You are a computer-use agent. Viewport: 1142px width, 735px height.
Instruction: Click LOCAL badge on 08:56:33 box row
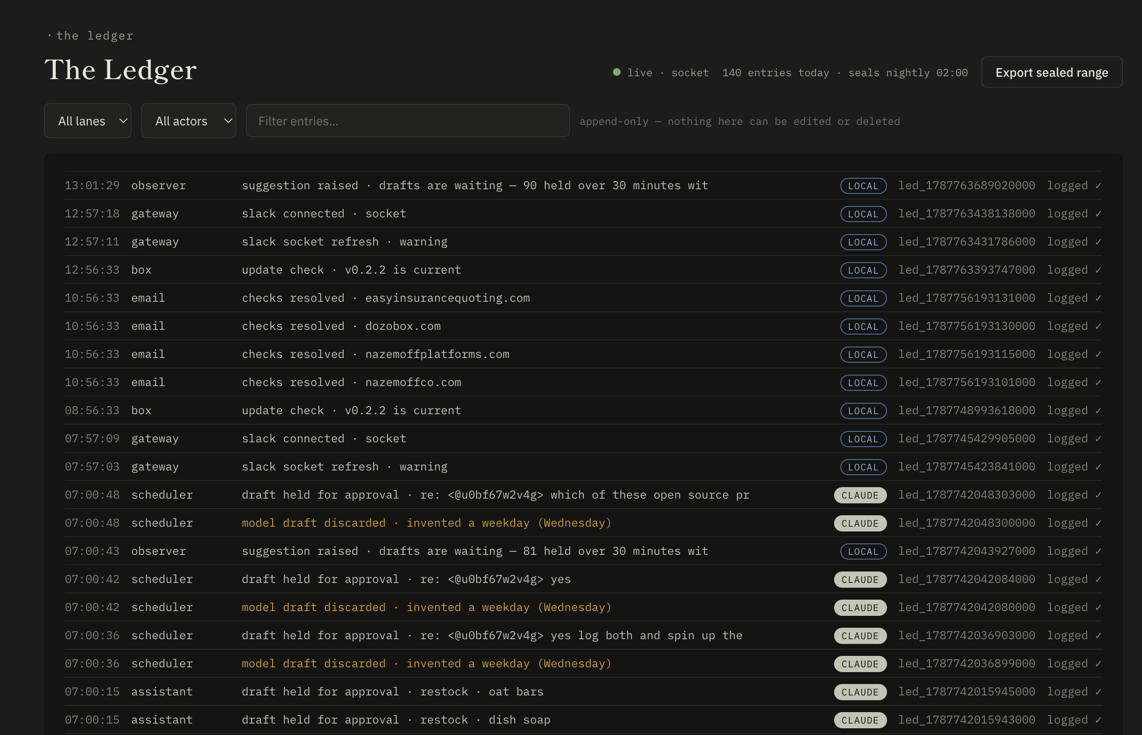coord(863,411)
